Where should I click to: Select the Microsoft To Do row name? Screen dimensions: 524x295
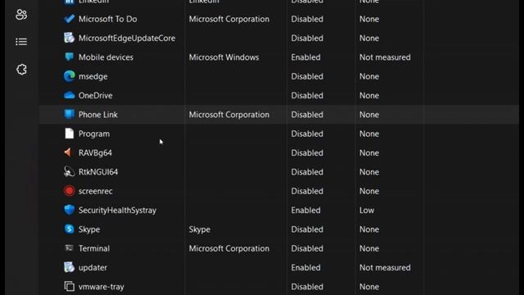(x=107, y=19)
